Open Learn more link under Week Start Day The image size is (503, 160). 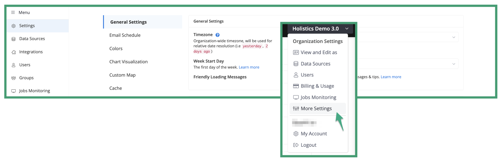[x=249, y=67]
